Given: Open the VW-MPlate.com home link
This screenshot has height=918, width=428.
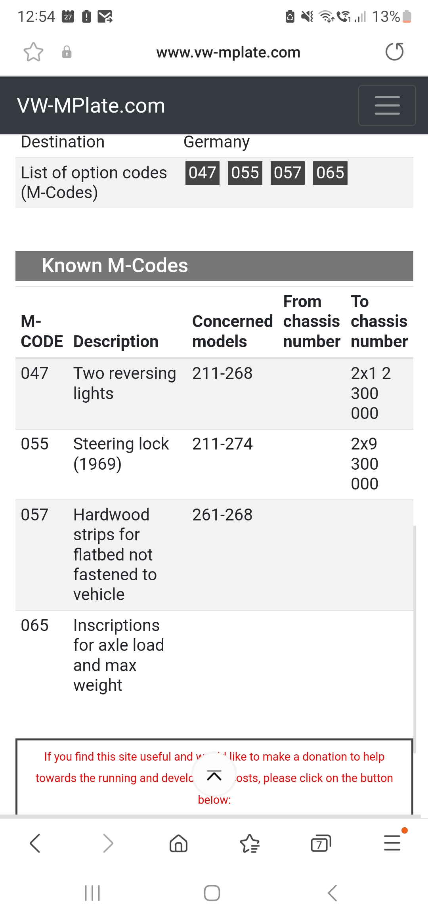Looking at the screenshot, I should [x=91, y=106].
